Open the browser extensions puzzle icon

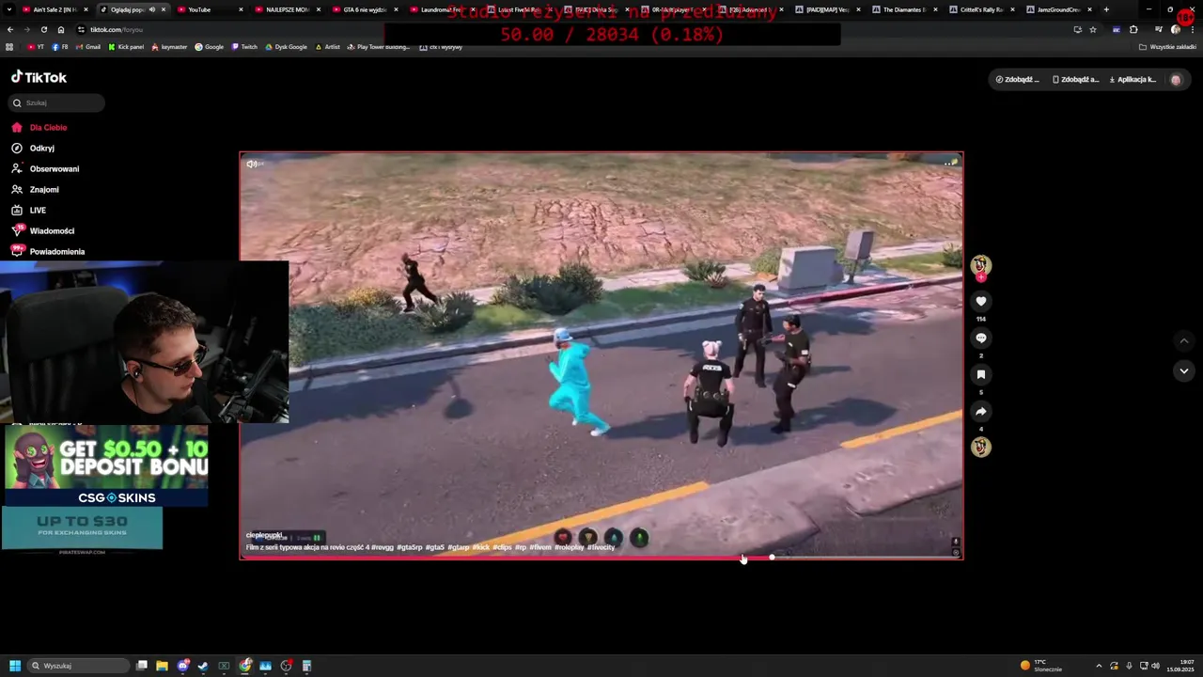(x=1133, y=29)
